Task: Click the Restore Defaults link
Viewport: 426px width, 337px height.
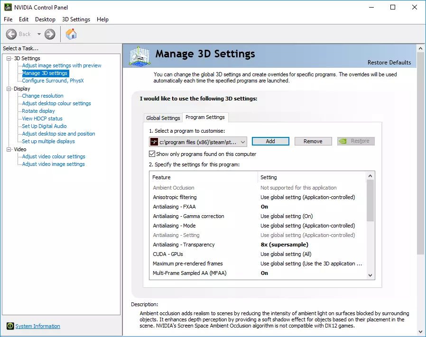Action: [389, 63]
